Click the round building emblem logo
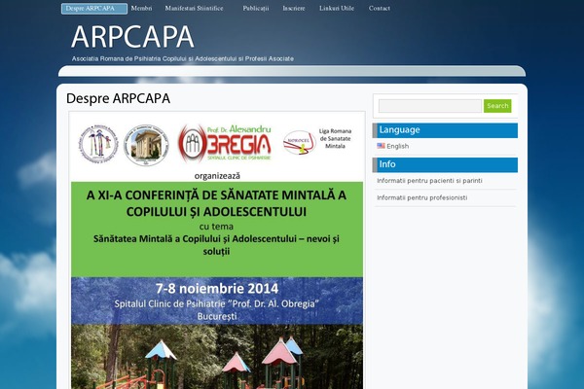Screen dimensions: 584x389 coord(146,145)
